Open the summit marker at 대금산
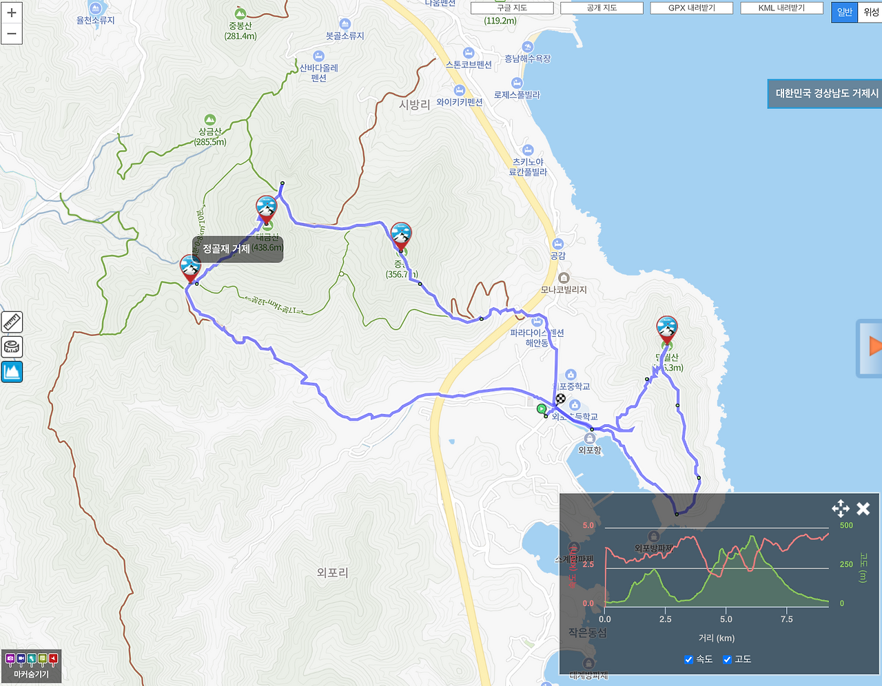Image resolution: width=882 pixels, height=686 pixels. [266, 209]
